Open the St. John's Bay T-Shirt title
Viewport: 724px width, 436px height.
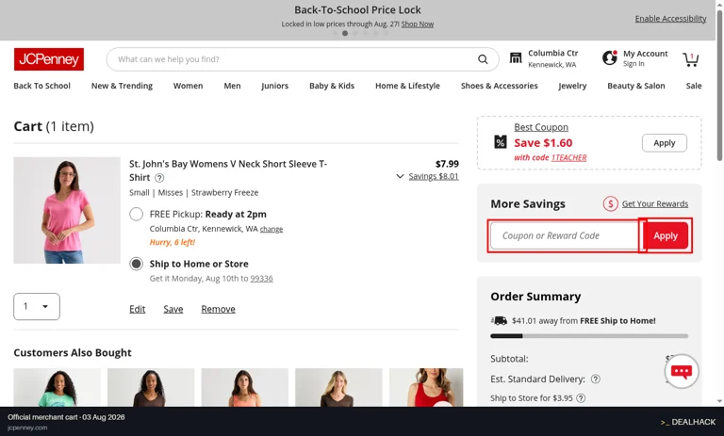tap(228, 170)
